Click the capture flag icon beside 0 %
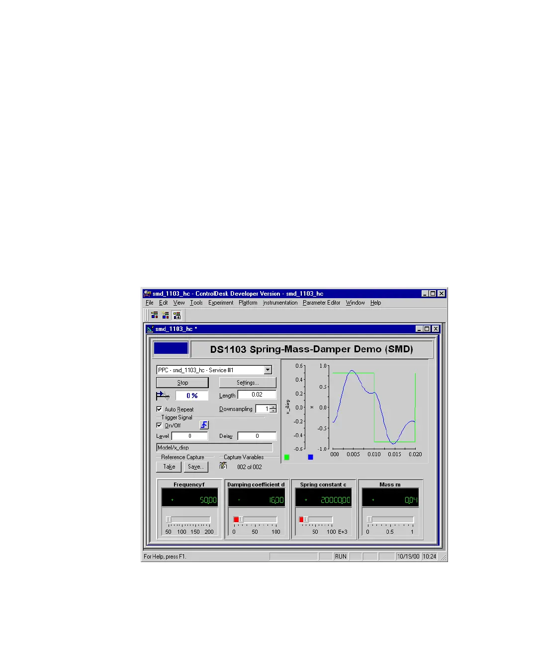 163,396
